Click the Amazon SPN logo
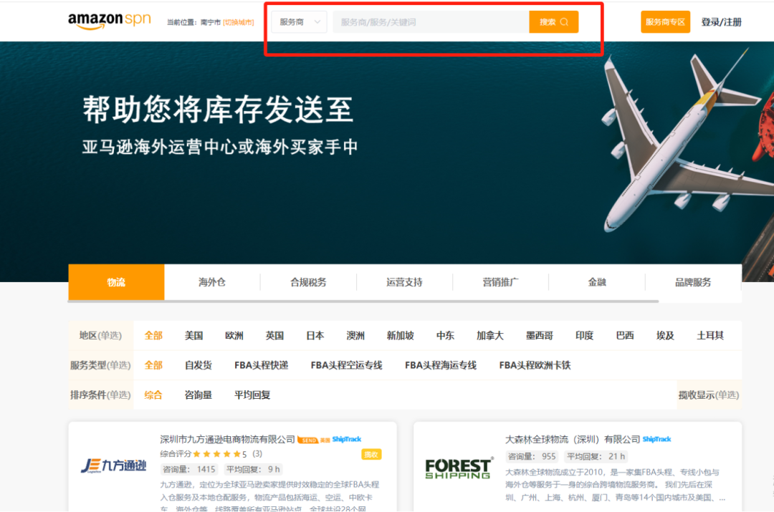This screenshot has height=512, width=774. point(107,21)
